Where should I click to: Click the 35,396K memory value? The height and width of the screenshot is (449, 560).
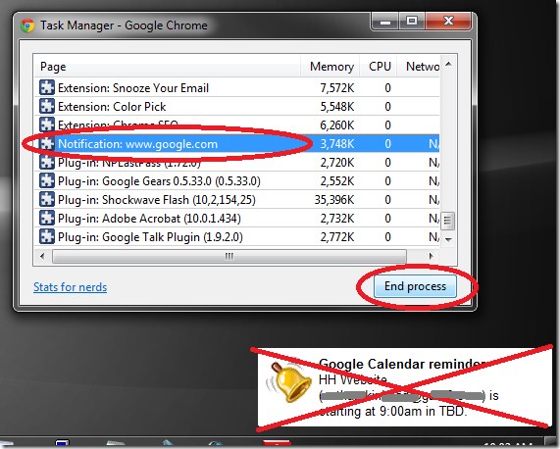334,200
